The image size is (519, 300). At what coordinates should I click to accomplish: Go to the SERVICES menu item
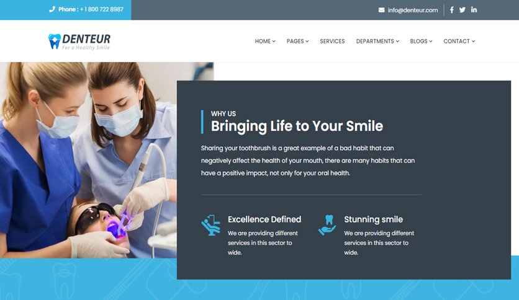pyautogui.click(x=332, y=42)
